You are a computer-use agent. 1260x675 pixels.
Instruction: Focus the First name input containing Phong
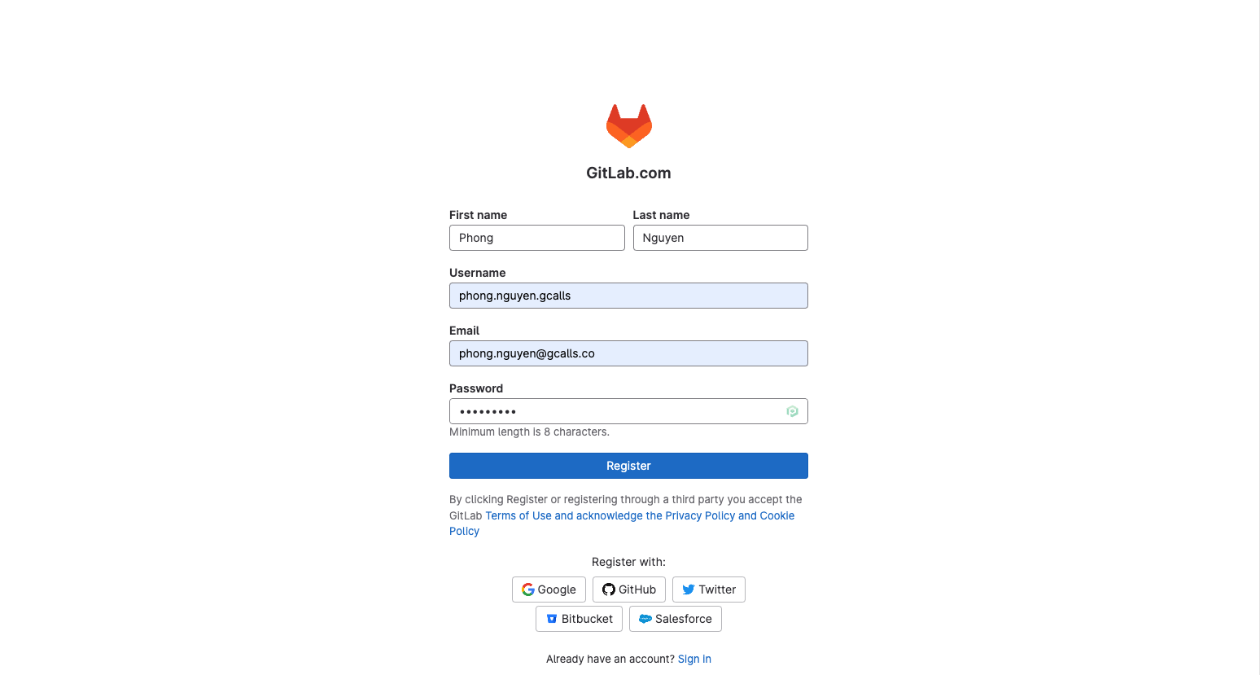click(x=536, y=238)
